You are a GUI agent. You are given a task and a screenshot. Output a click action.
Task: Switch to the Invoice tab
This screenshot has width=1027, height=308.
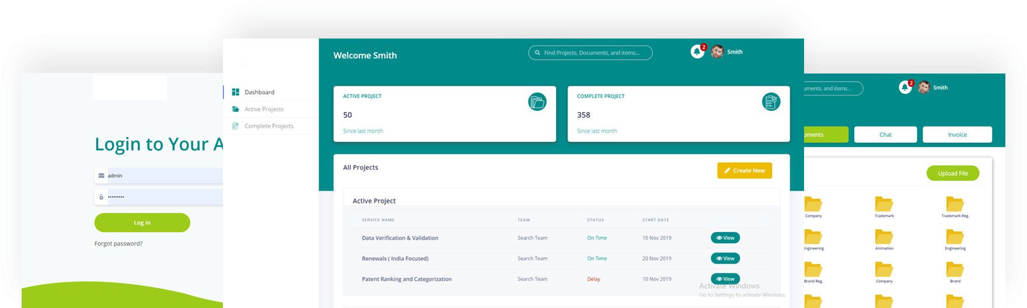[957, 135]
